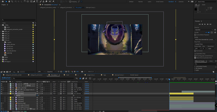Click the Play button in Preview panel
The height and width of the screenshot is (112, 217).
tap(205, 24)
